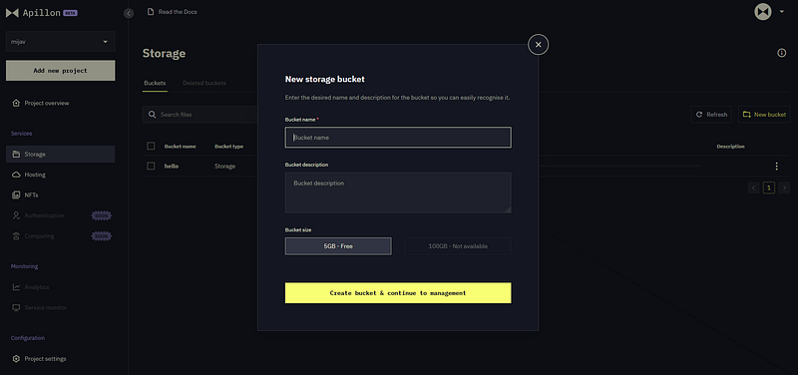Focus the Bucket description text area

pos(398,192)
